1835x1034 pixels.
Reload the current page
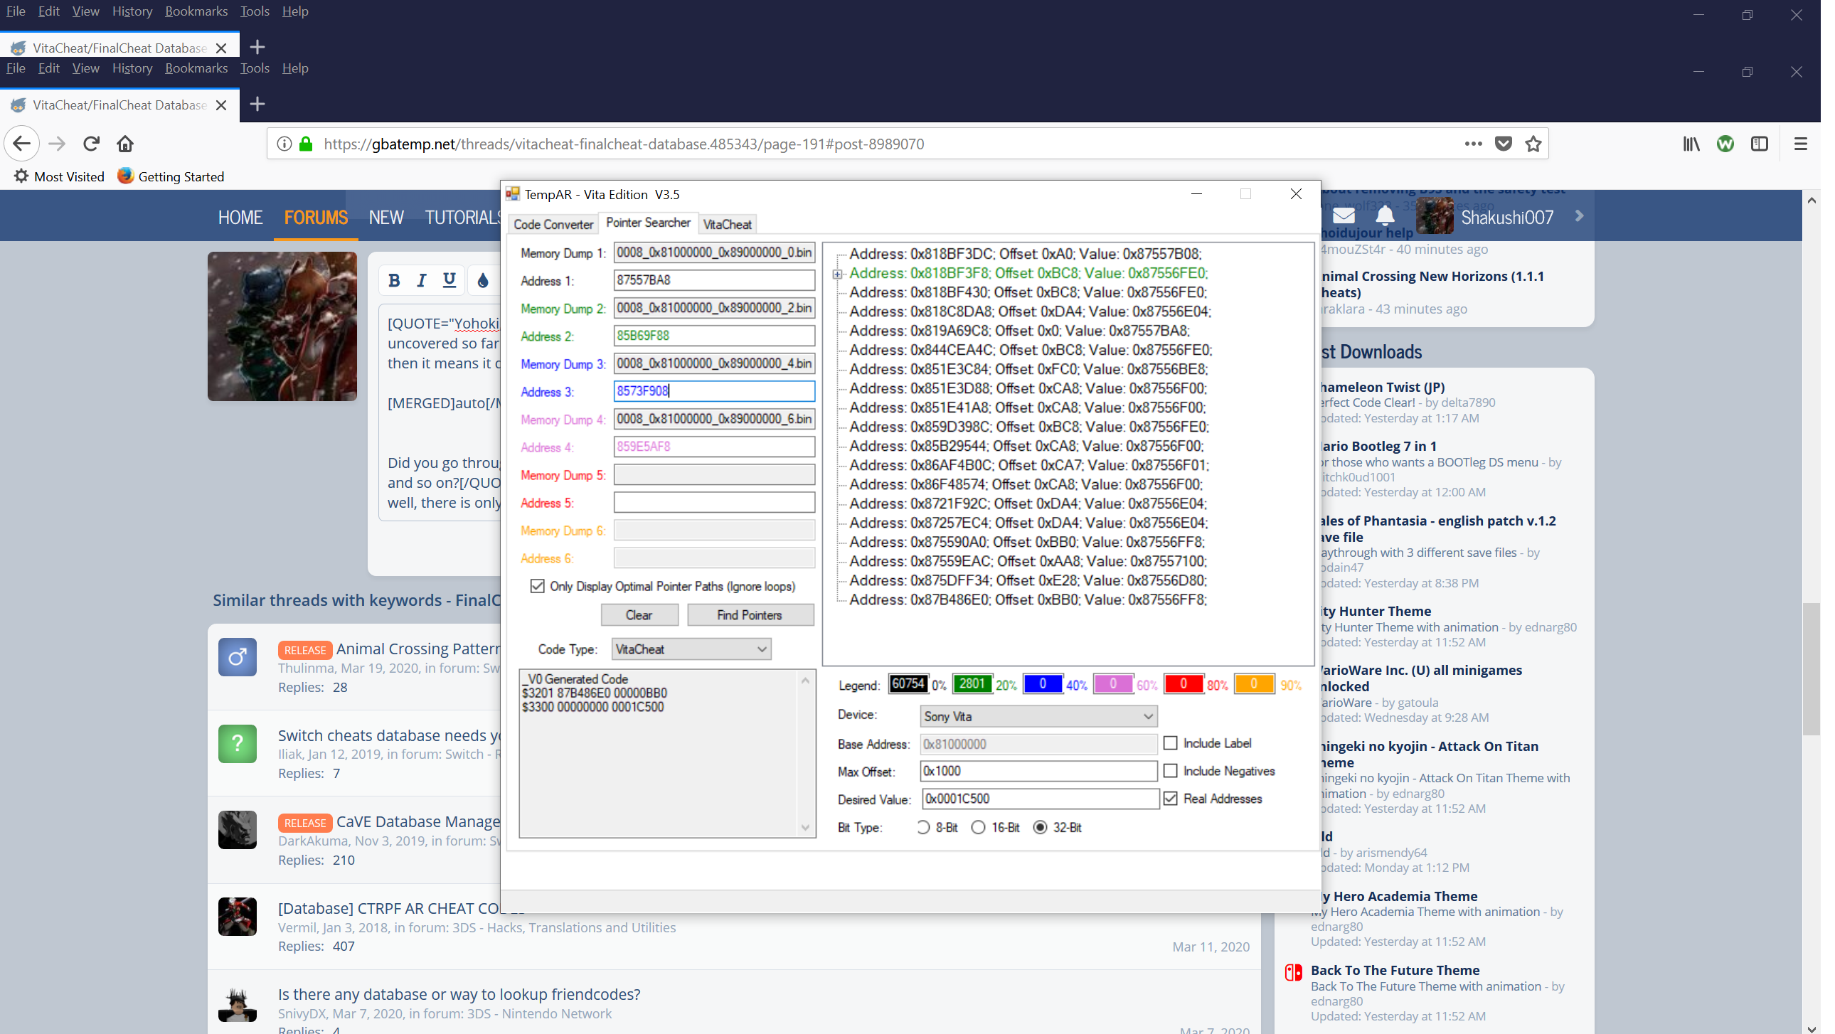coord(90,144)
